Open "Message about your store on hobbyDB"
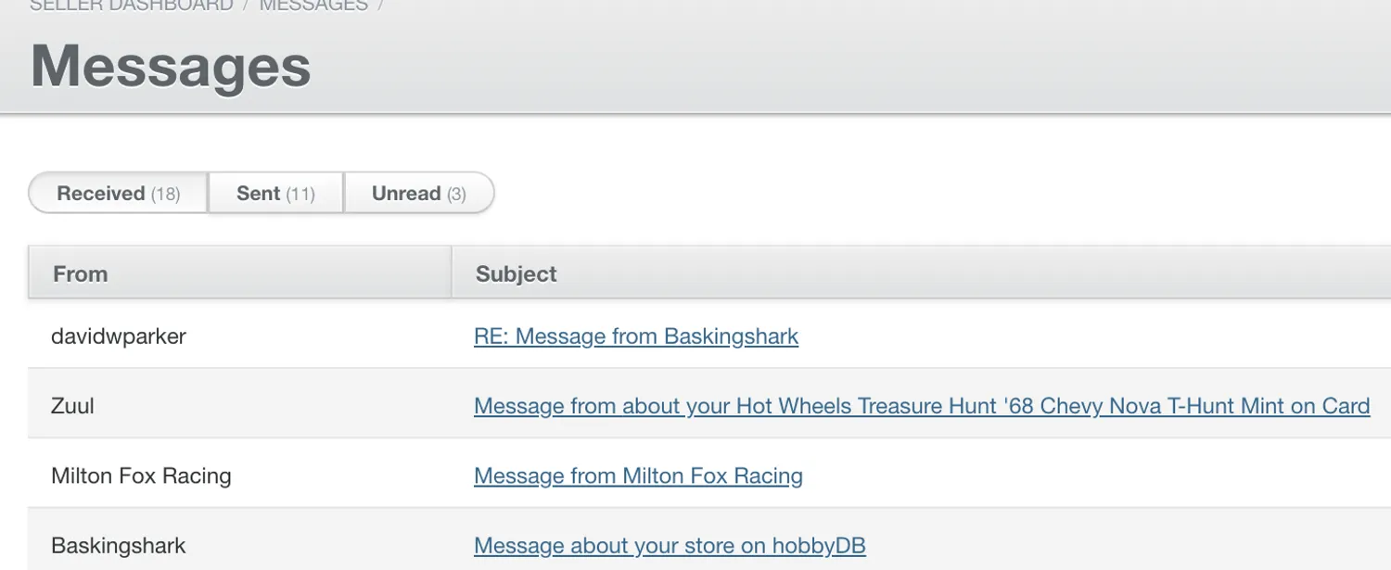1391x570 pixels. (x=670, y=546)
